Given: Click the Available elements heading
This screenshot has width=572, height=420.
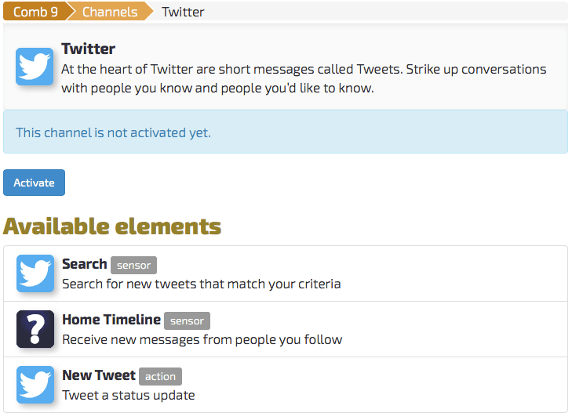Looking at the screenshot, I should pyautogui.click(x=112, y=226).
